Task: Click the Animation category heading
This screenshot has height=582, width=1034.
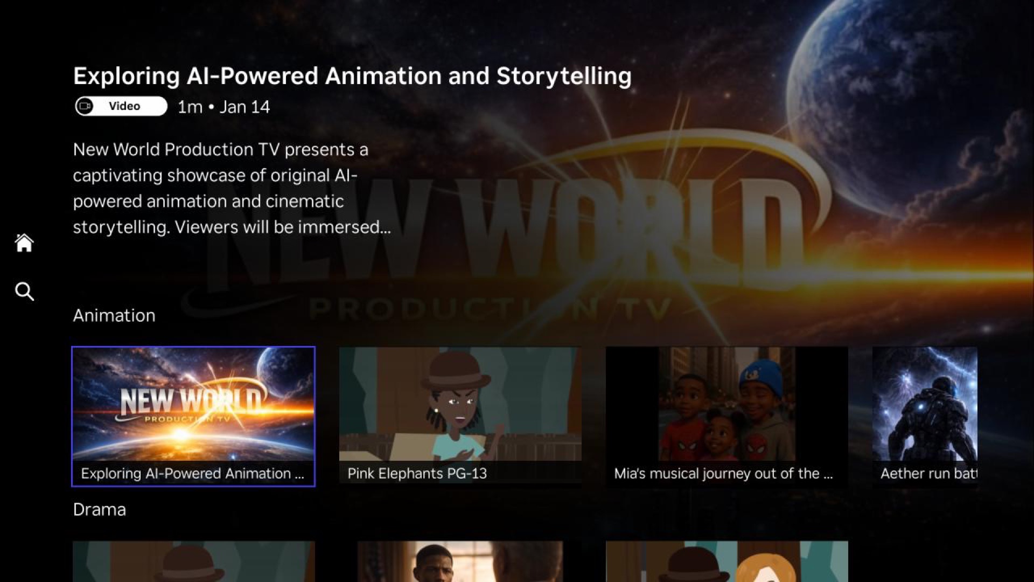Action: click(114, 315)
